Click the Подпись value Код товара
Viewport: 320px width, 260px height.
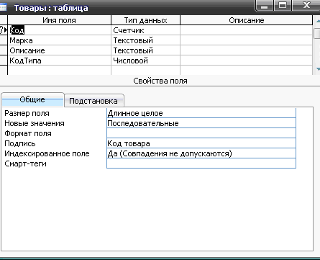pyautogui.click(x=201, y=143)
